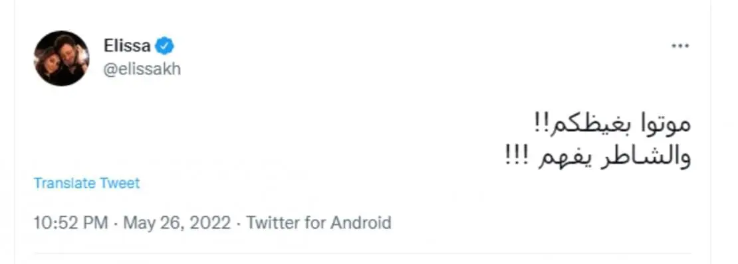Image resolution: width=738 pixels, height=264 pixels.
Task: Open the Elissa display name profile link
Action: click(127, 46)
